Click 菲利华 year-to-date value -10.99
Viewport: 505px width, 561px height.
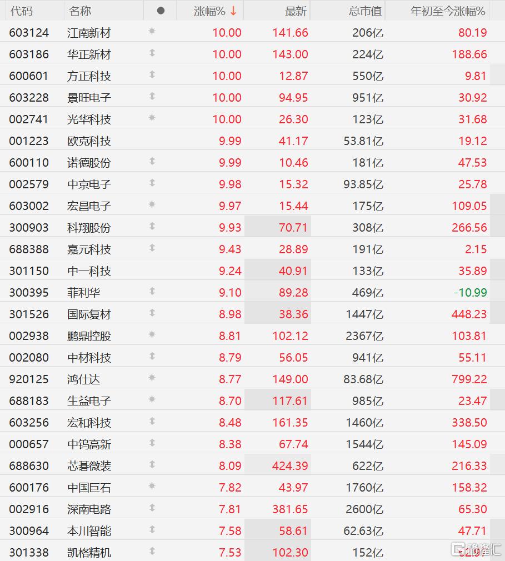point(470,293)
